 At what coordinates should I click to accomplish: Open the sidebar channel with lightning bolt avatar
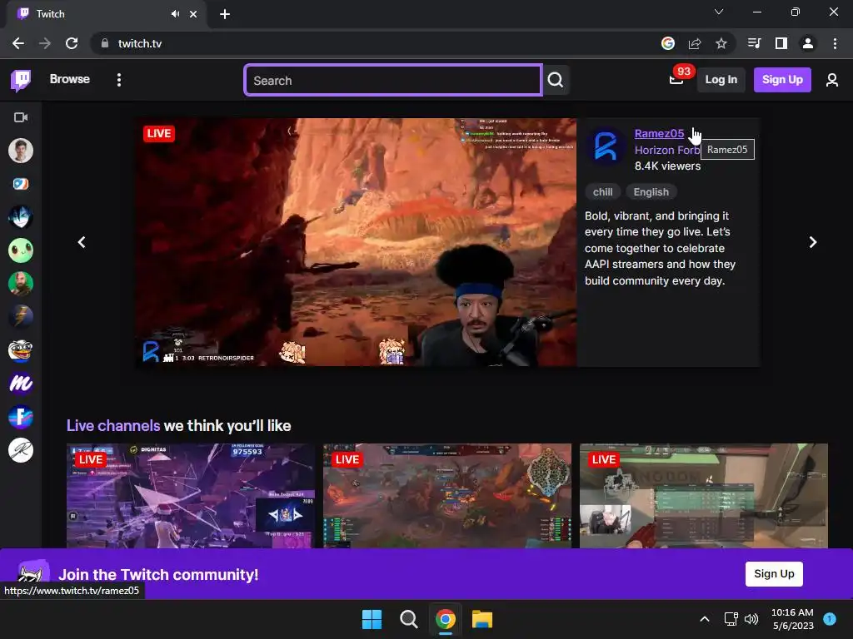pyautogui.click(x=21, y=317)
